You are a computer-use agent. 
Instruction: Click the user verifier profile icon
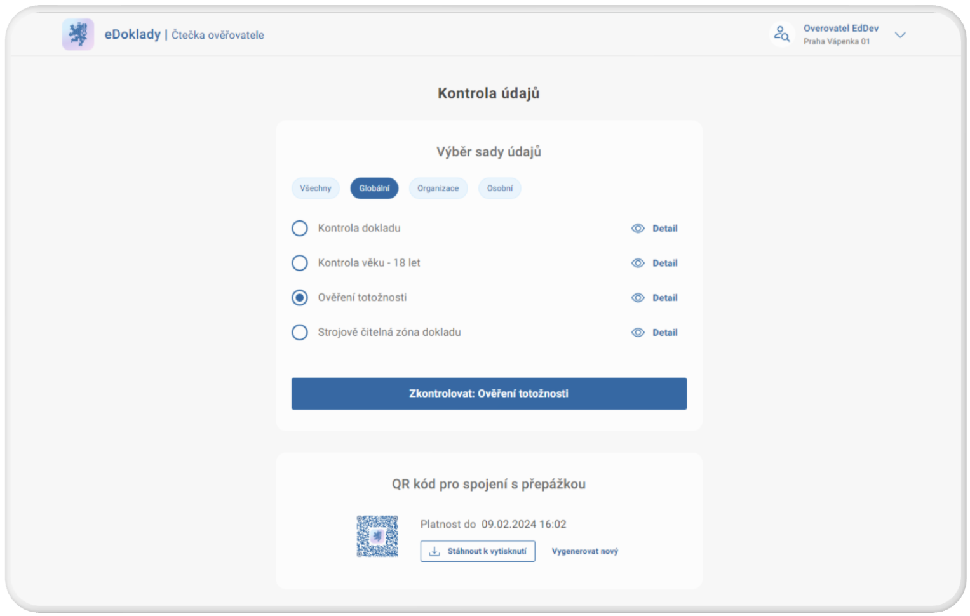tap(781, 35)
